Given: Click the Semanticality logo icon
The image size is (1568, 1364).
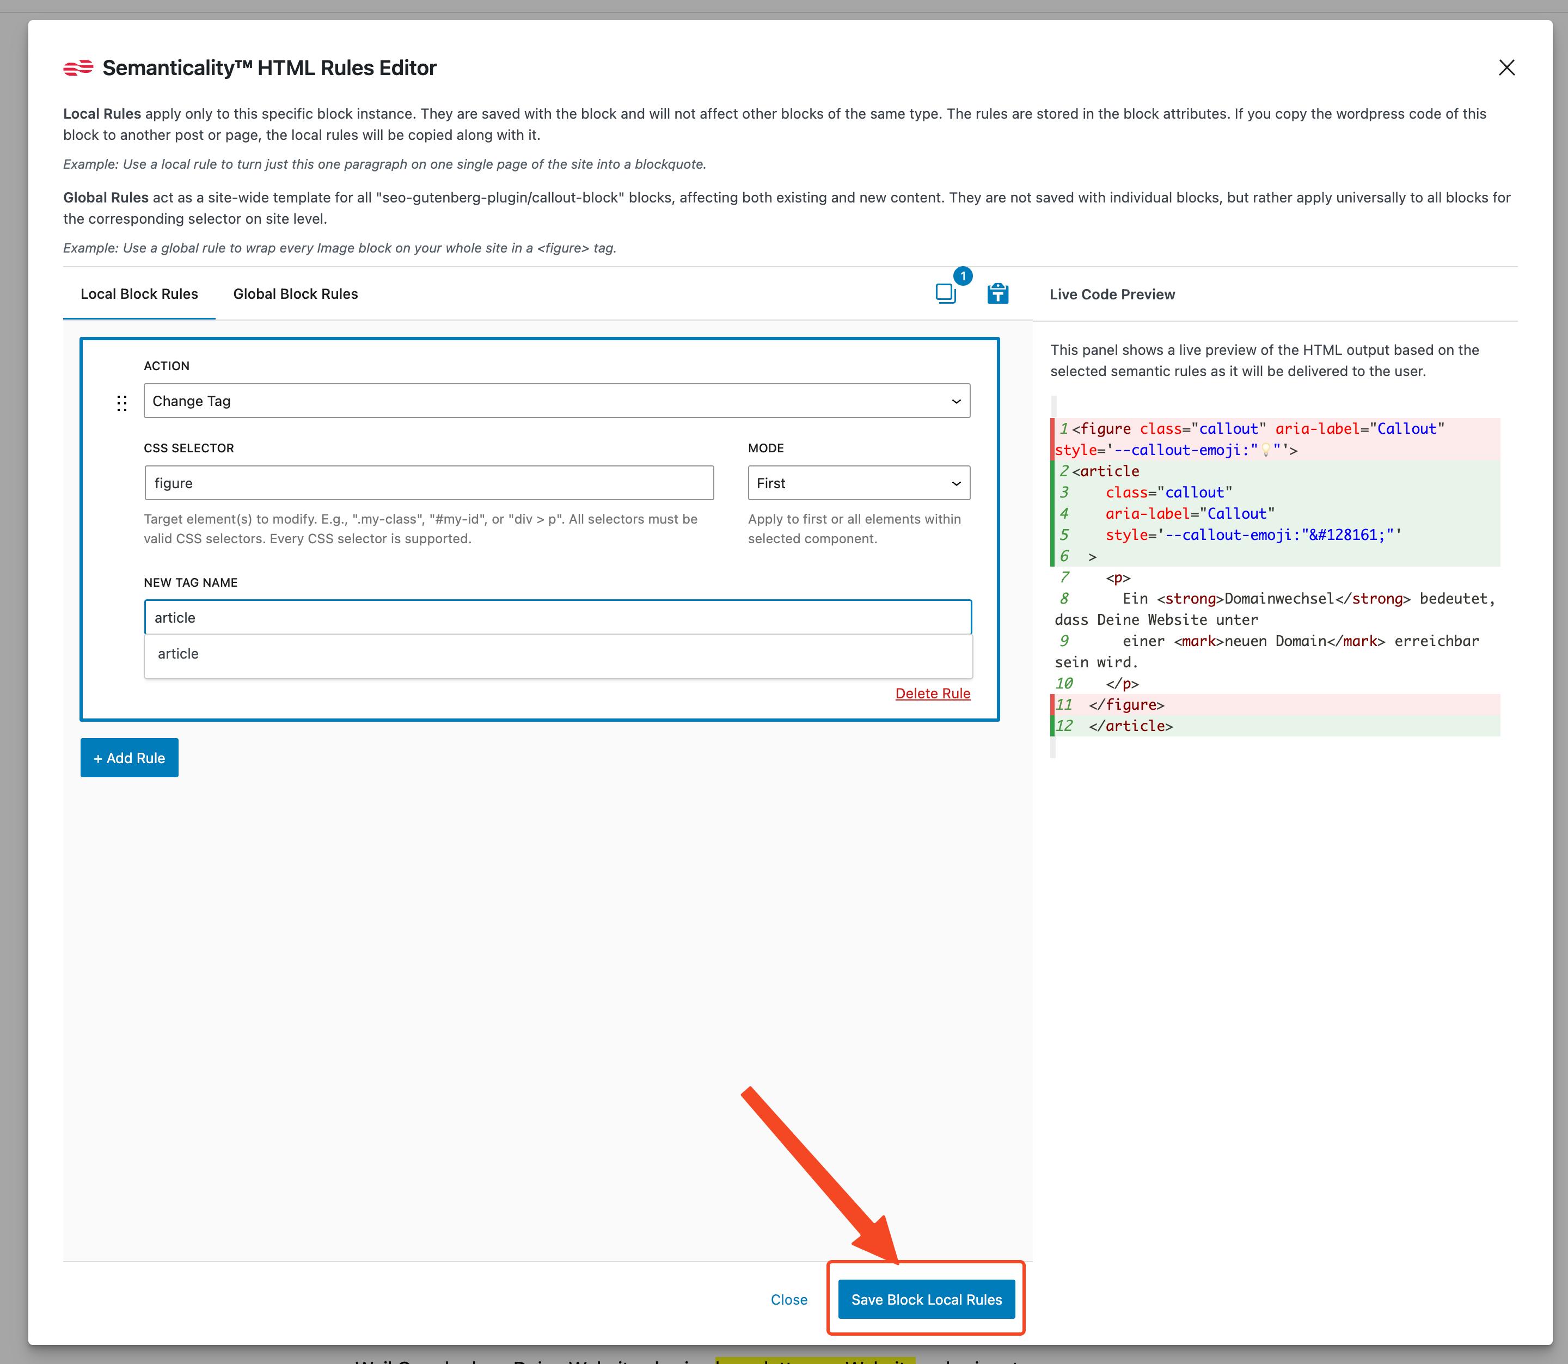Looking at the screenshot, I should tap(78, 69).
